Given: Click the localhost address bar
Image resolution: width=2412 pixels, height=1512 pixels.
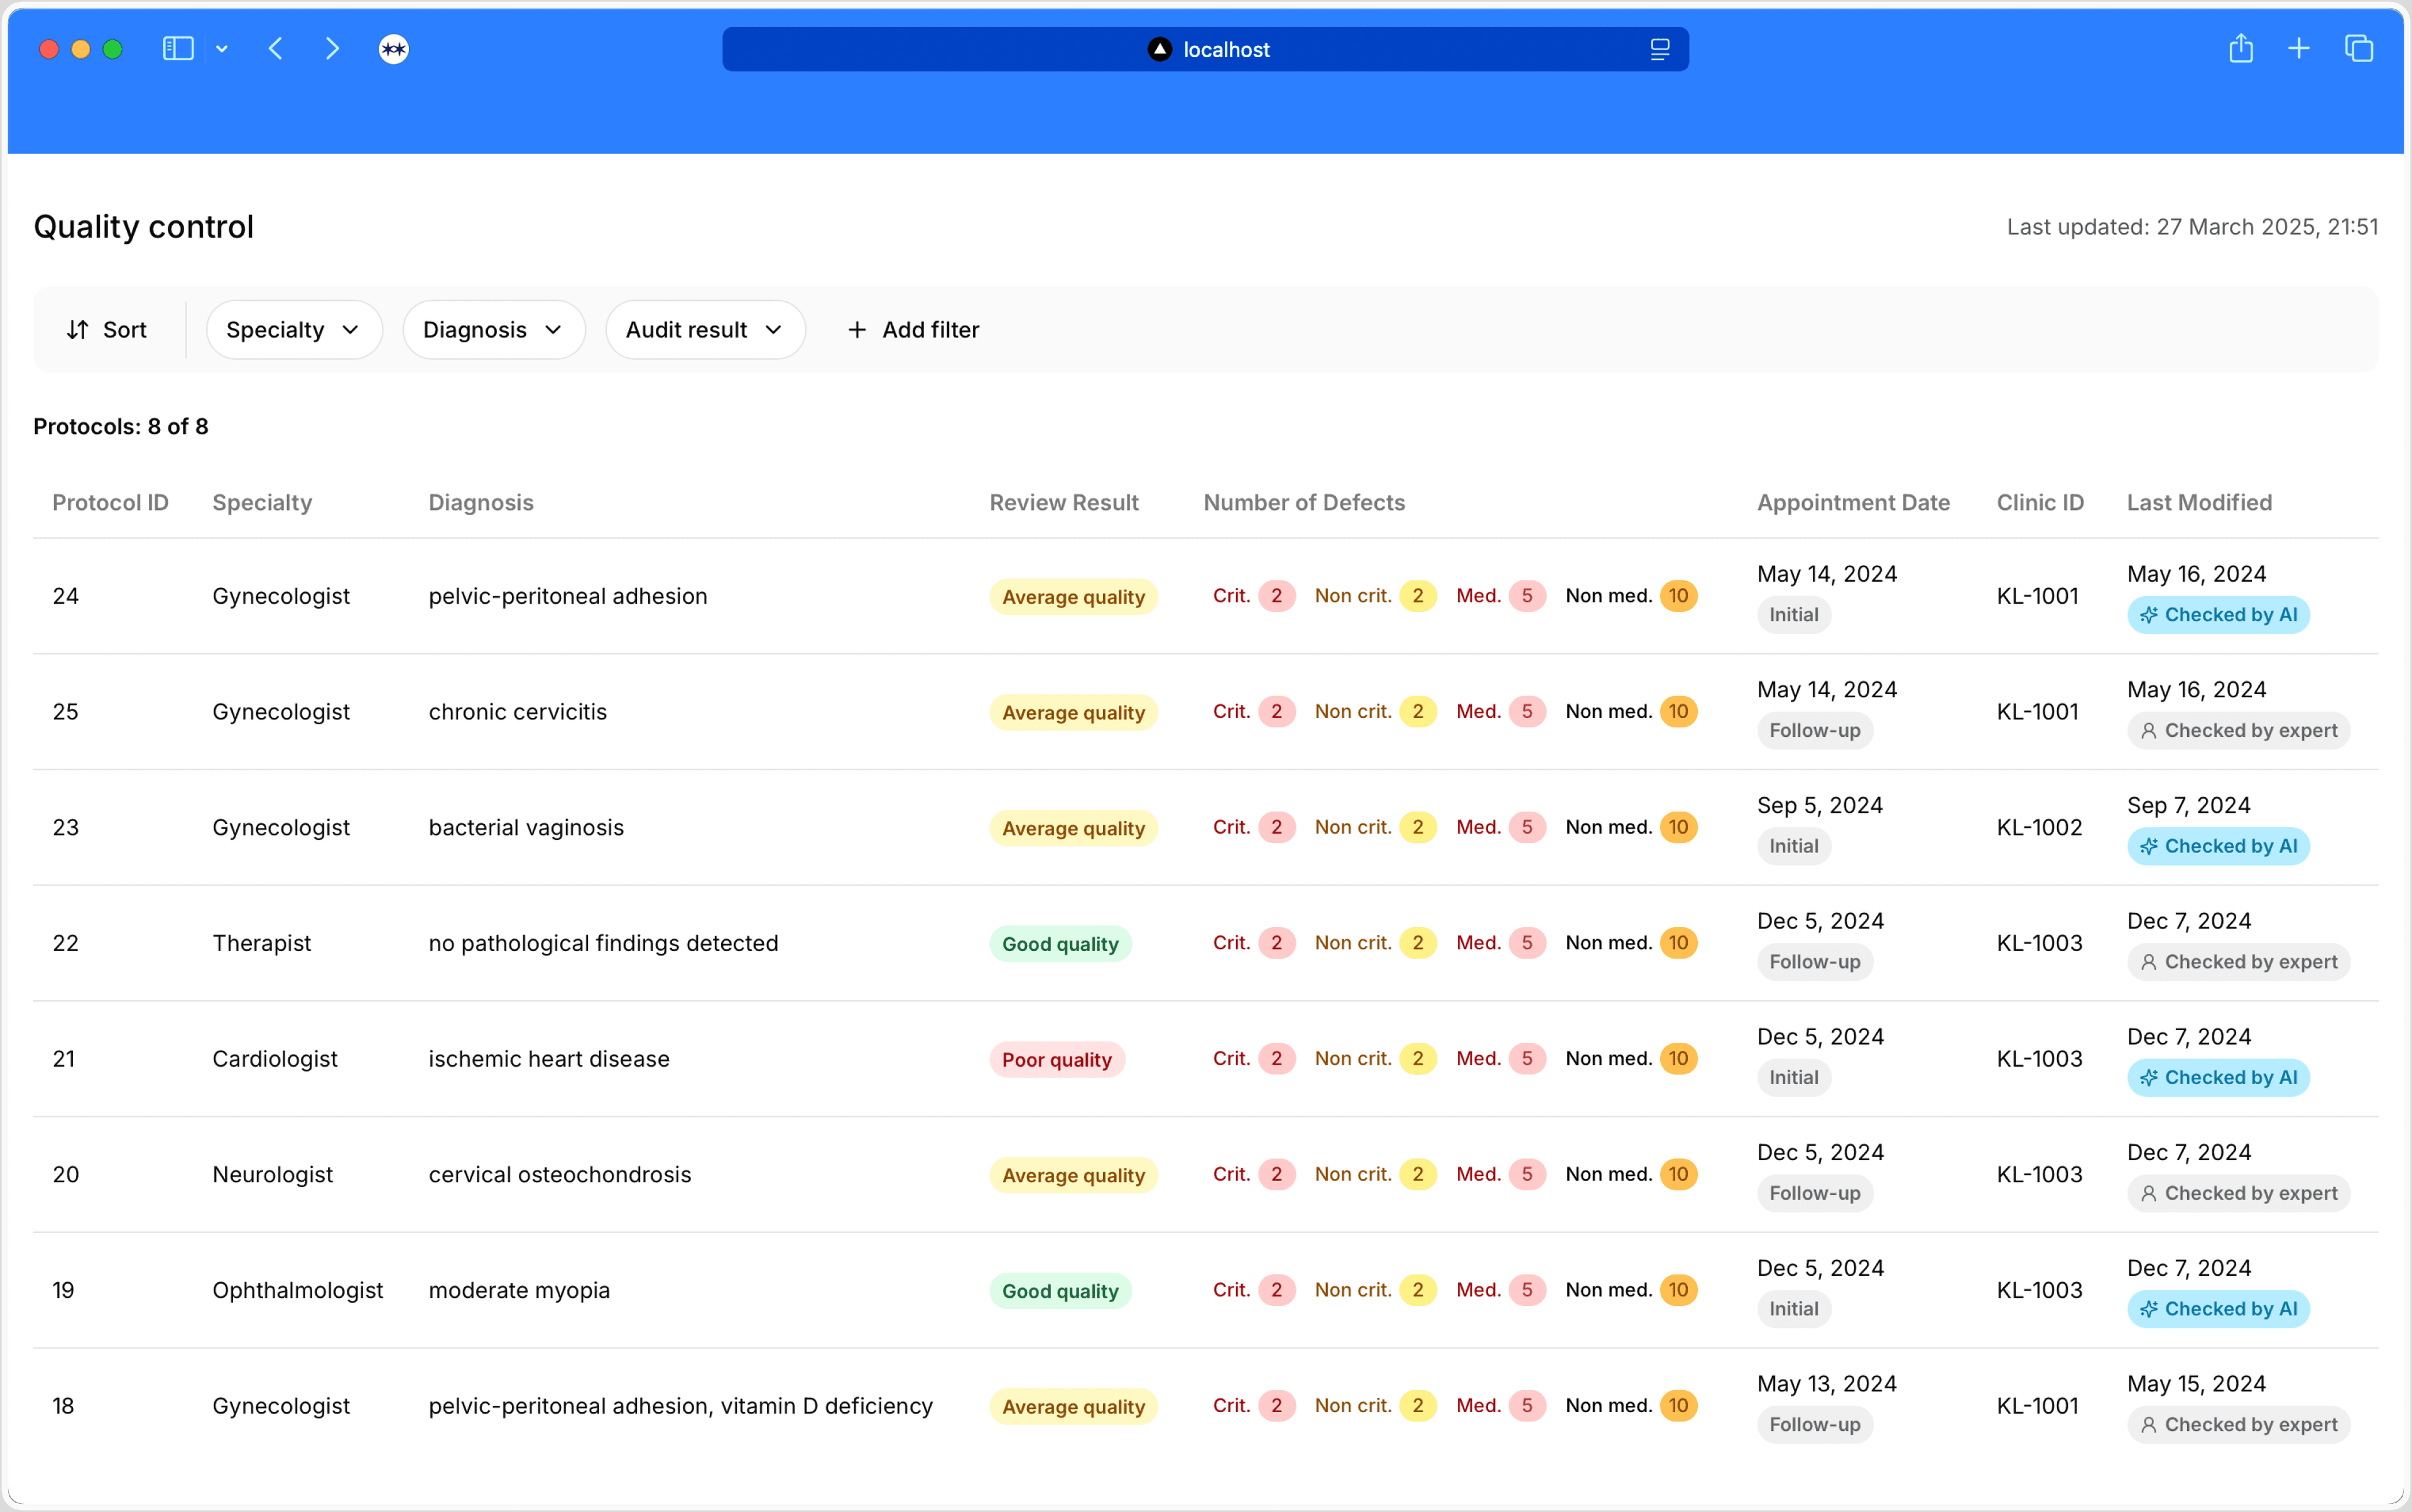Looking at the screenshot, I should pos(1205,49).
